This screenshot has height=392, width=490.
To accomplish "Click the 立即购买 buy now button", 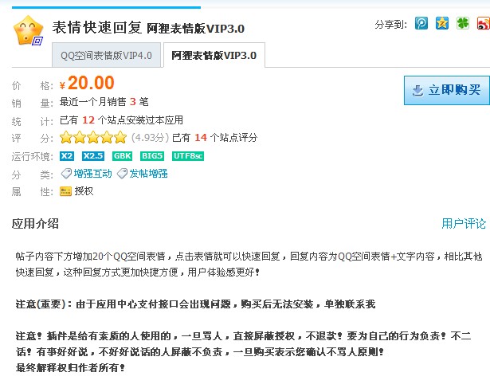I will point(446,90).
